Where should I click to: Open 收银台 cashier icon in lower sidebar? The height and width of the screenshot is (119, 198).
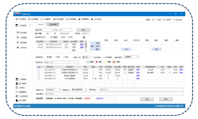[17, 87]
